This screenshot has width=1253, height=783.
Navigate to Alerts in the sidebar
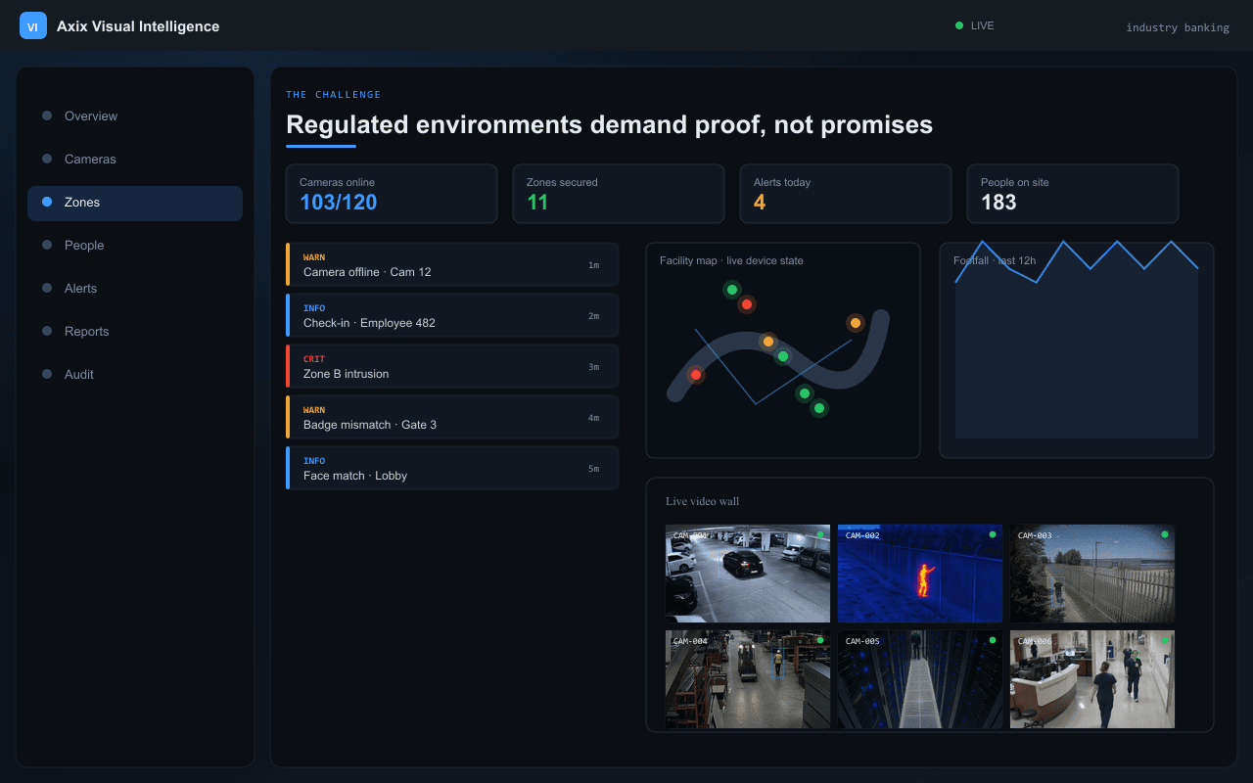[x=135, y=288]
